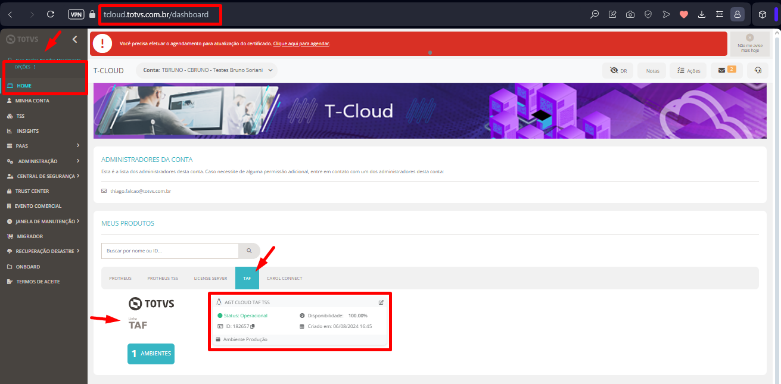Viewport: 781px width, 384px height.
Task: Open the support headset icon
Action: (757, 70)
